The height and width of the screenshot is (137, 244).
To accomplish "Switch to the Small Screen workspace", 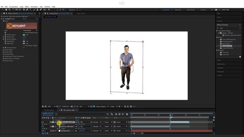I will pos(191,10).
